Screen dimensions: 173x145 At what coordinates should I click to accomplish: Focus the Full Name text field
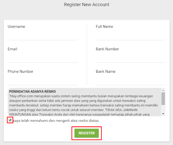131,35
